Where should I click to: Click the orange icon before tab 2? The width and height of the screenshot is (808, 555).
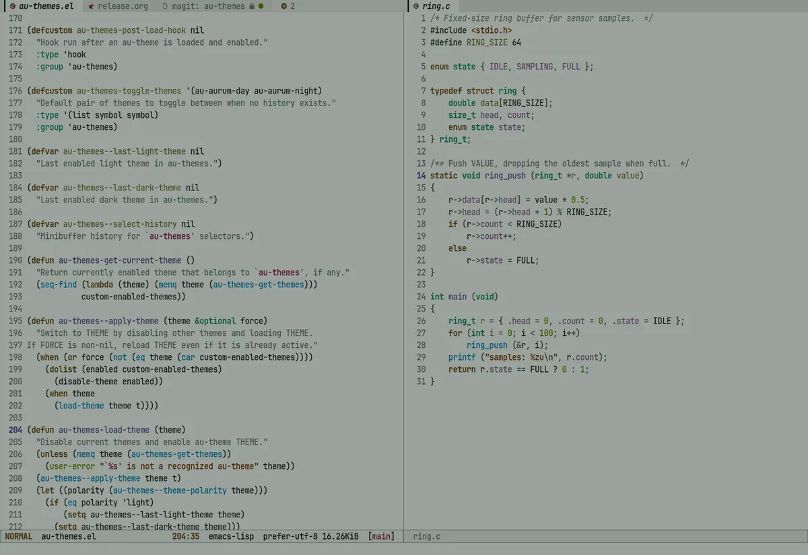(283, 6)
